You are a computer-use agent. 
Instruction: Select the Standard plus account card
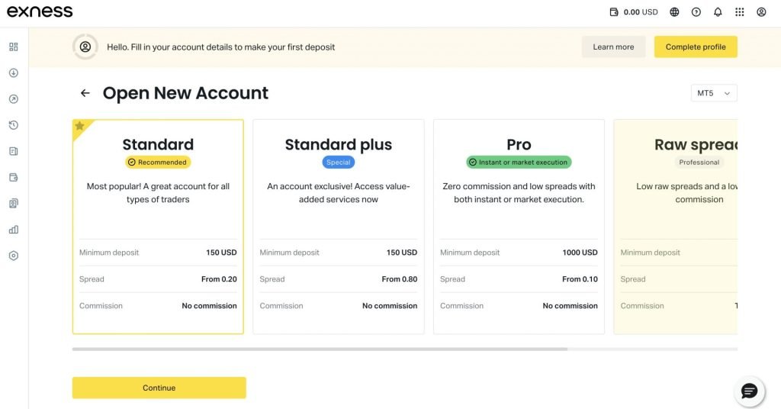pos(338,227)
